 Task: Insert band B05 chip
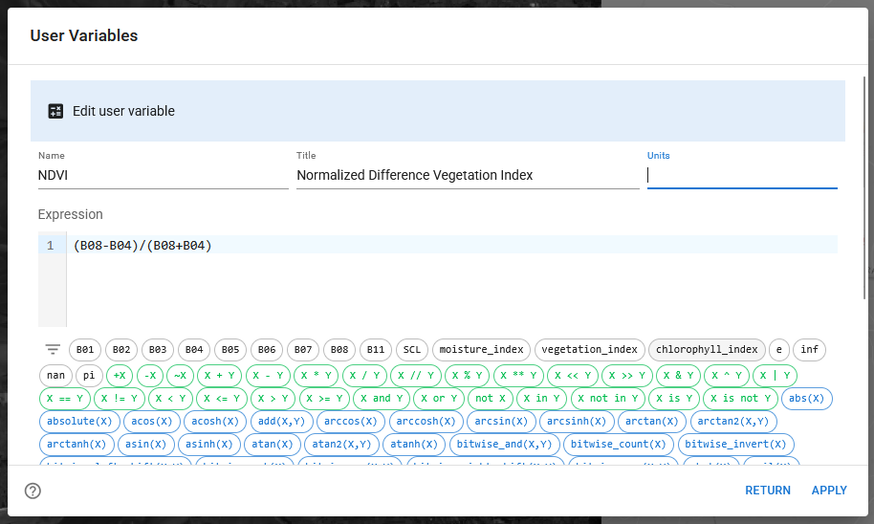[230, 350]
